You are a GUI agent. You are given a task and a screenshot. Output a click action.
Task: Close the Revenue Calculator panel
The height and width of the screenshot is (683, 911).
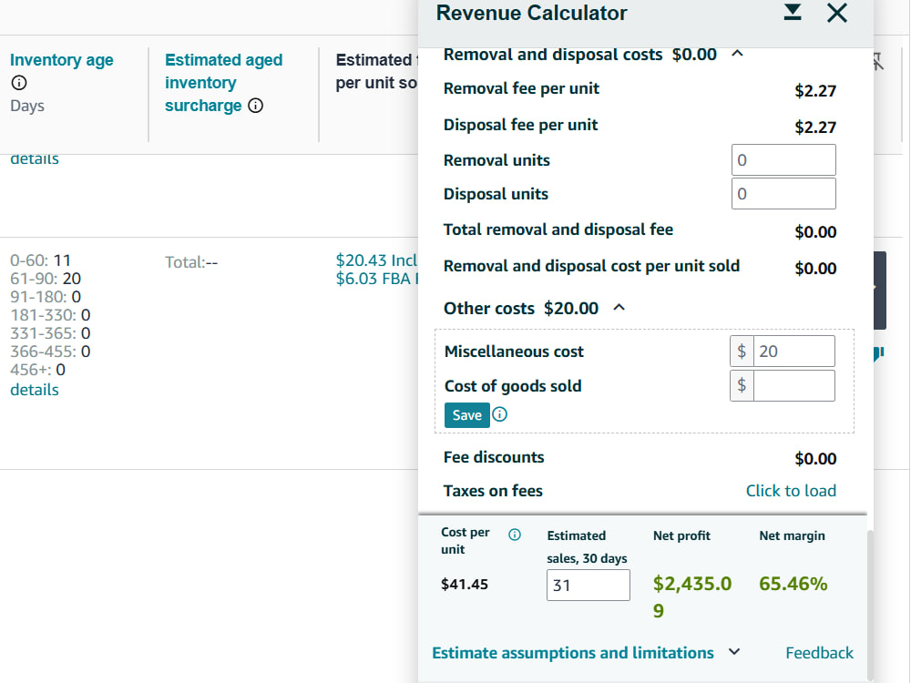click(836, 13)
